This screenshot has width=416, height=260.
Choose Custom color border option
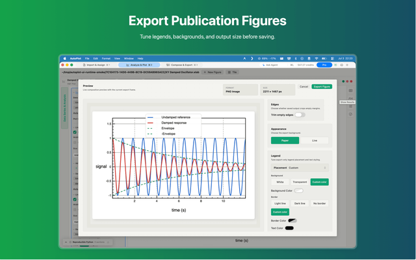click(280, 212)
